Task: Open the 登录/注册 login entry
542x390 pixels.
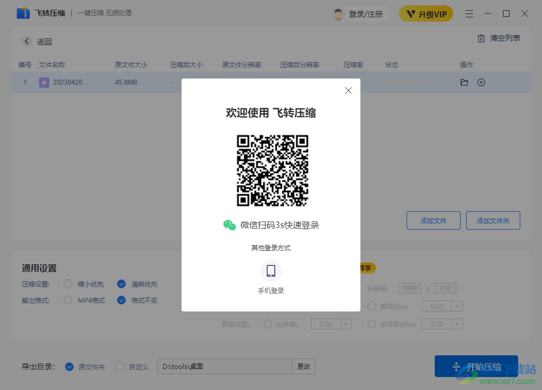Action: pyautogui.click(x=365, y=14)
